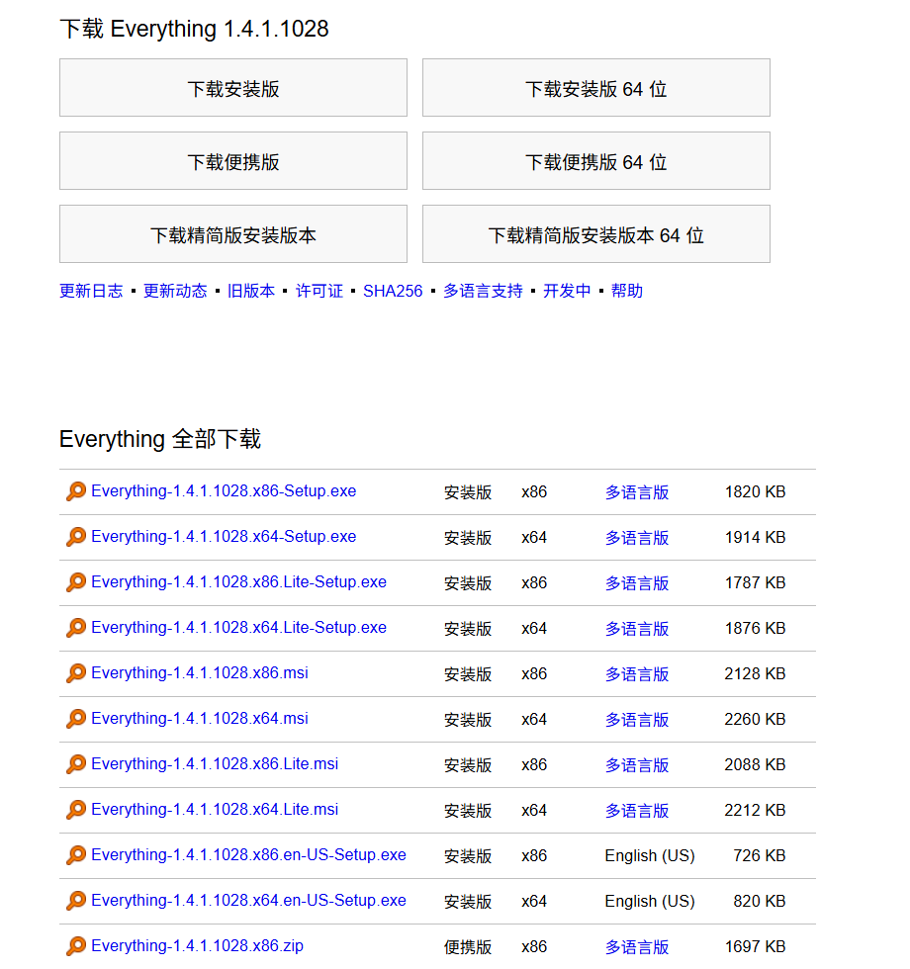Click the icon beside x86.zip
This screenshot has width=910, height=969.
[x=76, y=946]
